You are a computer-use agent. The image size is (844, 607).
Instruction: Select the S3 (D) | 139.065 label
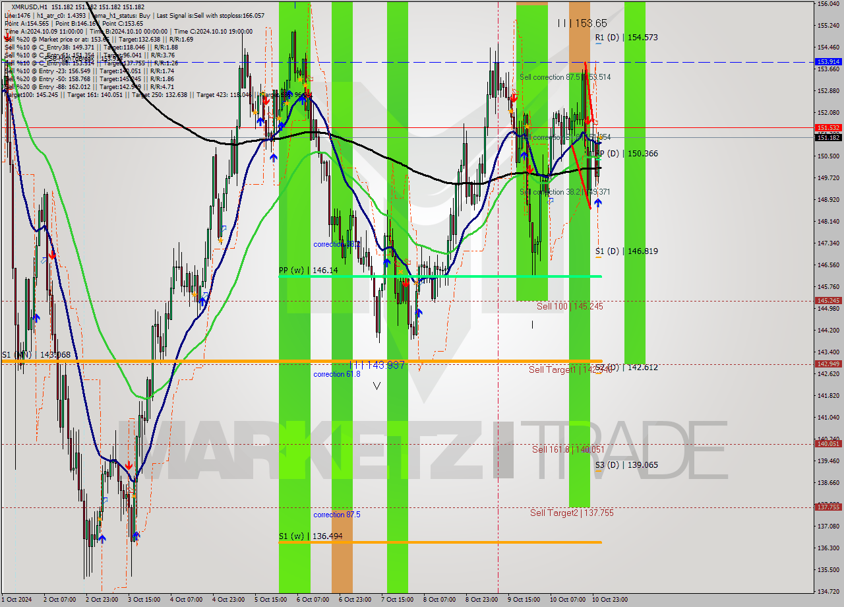626,464
